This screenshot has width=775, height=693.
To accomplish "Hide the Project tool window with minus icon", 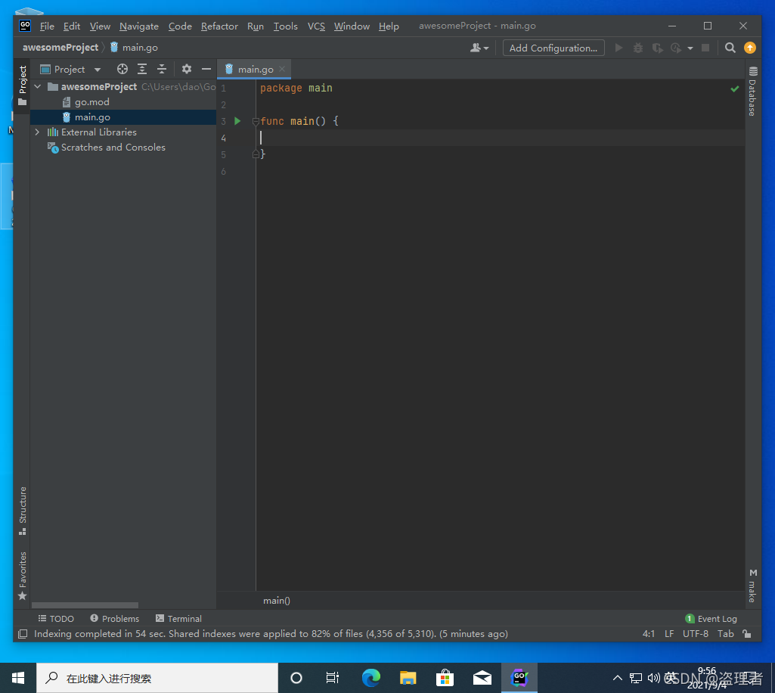I will click(206, 70).
